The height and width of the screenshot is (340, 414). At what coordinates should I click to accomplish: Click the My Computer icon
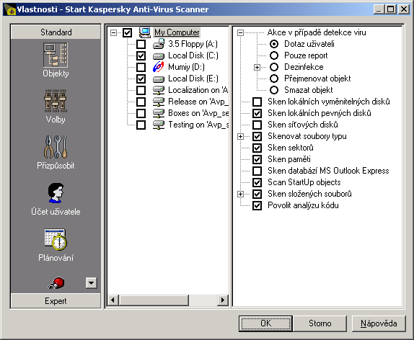tap(145, 32)
